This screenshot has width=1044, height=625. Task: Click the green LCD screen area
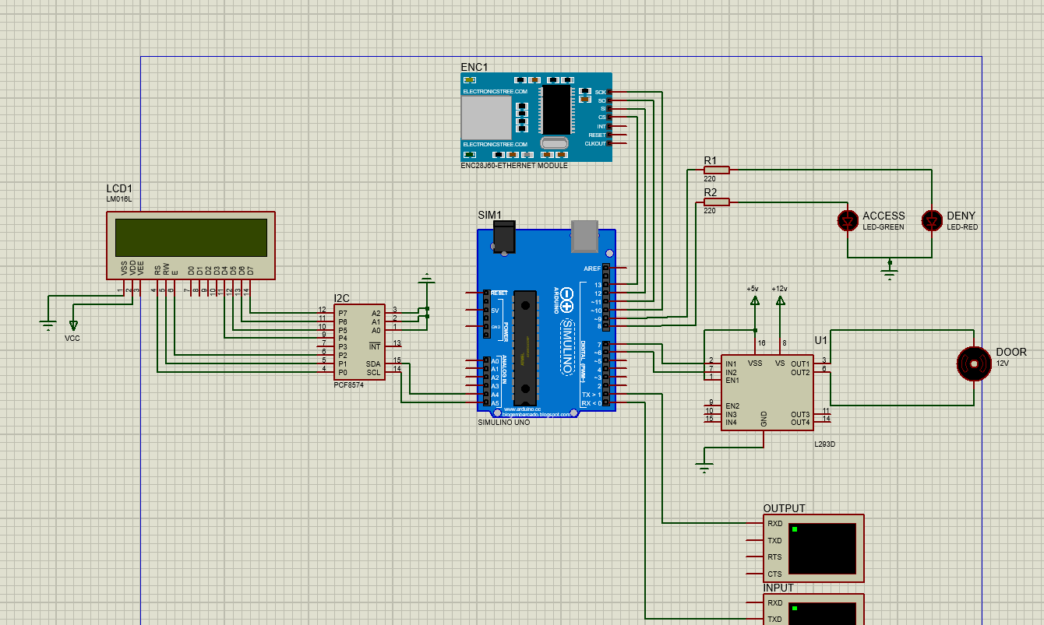(x=191, y=237)
